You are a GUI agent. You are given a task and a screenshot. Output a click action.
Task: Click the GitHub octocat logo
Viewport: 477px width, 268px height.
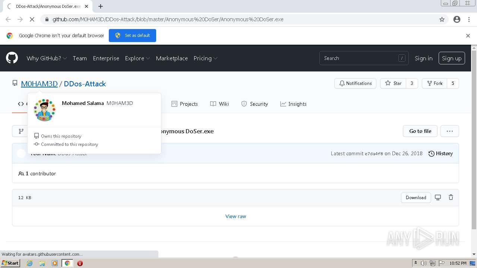(x=12, y=58)
